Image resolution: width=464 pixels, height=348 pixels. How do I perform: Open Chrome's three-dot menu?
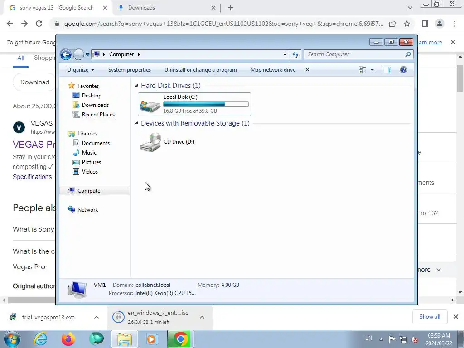(x=454, y=24)
